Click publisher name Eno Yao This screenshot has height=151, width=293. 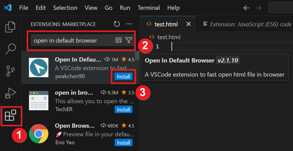65,142
